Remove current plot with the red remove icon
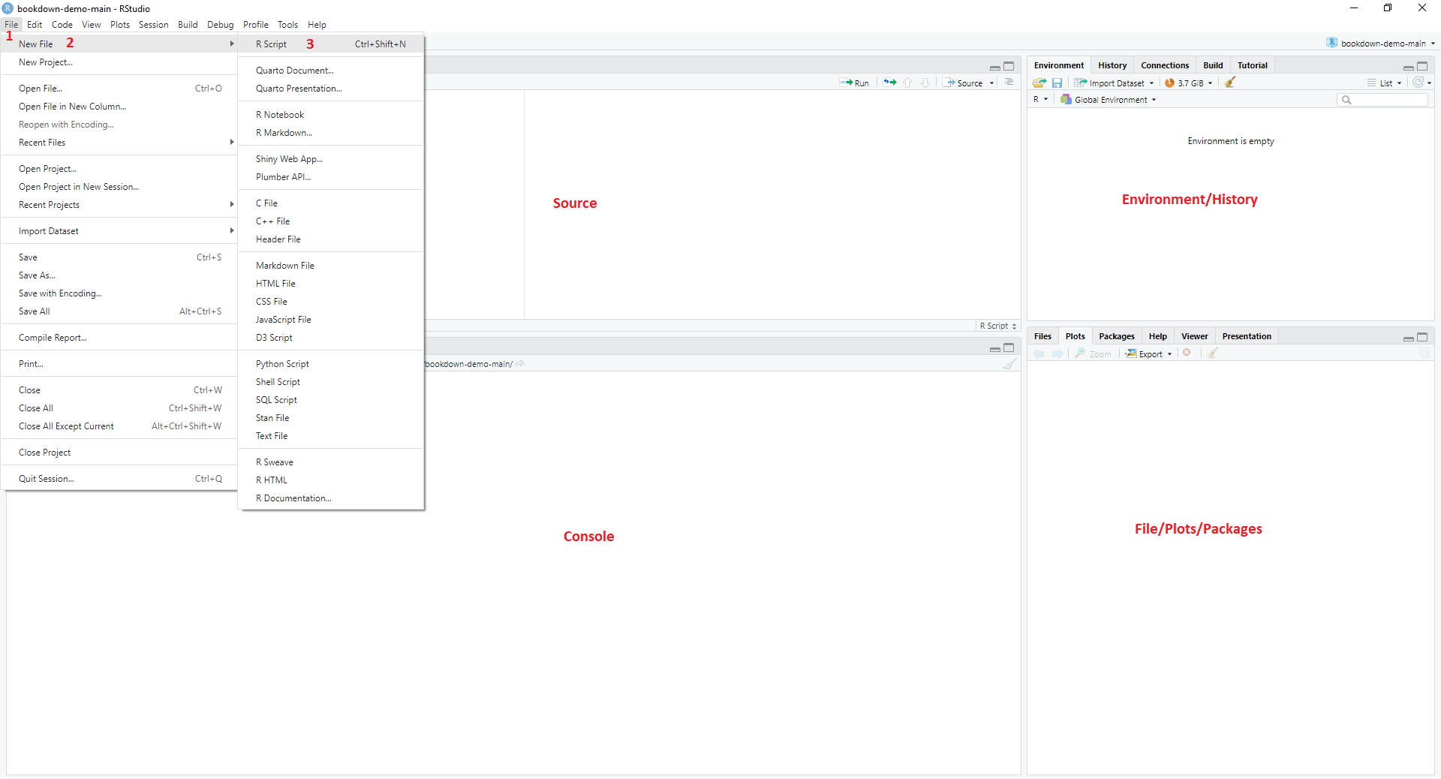Viewport: 1441px width, 779px height. coord(1187,353)
